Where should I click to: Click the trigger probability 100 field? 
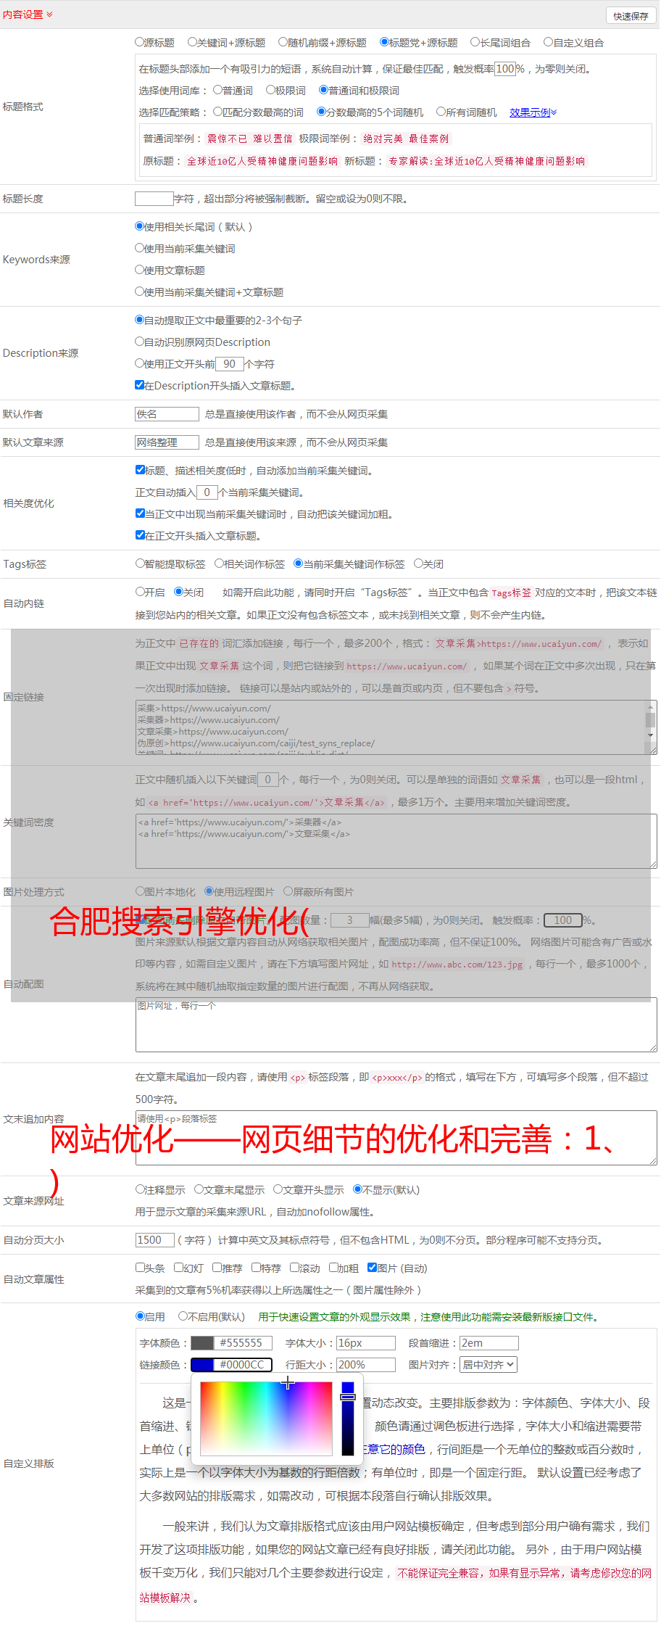505,69
